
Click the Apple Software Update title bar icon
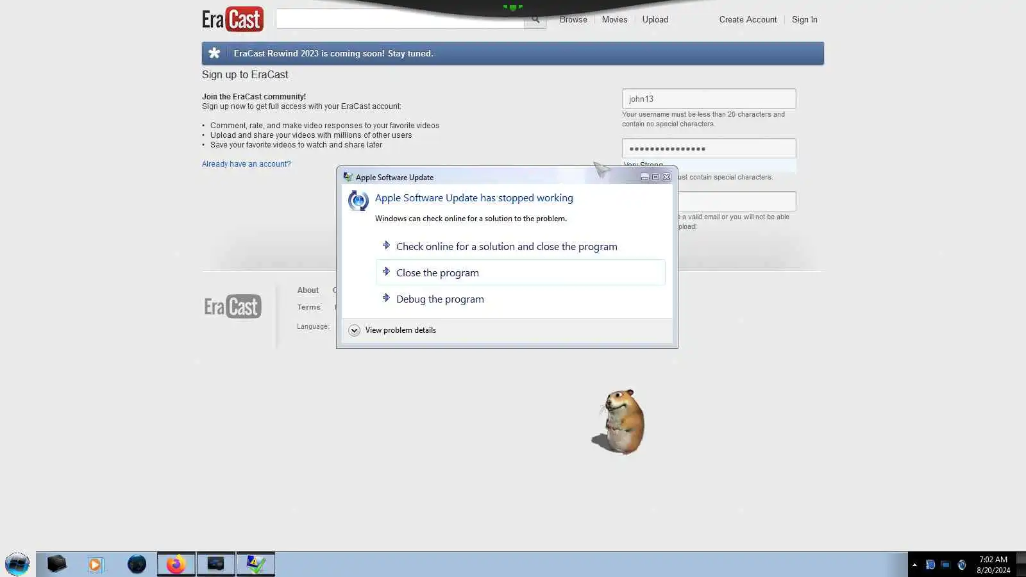coord(348,177)
